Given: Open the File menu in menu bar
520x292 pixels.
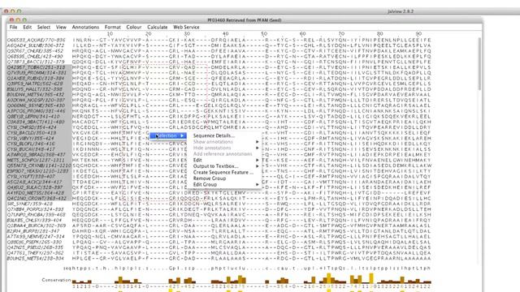Looking at the screenshot, I should point(13,27).
